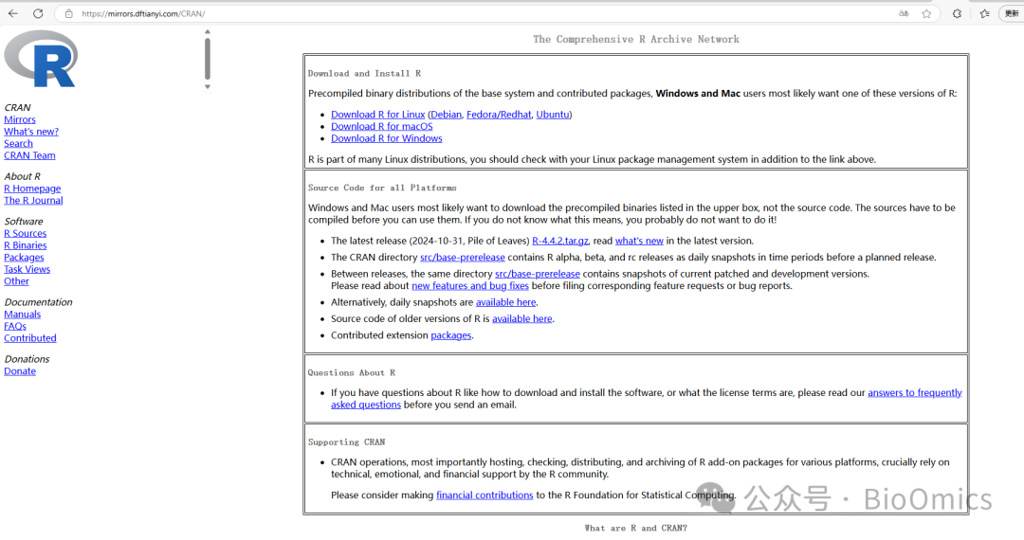Click the update button at top right

pyautogui.click(x=1012, y=13)
